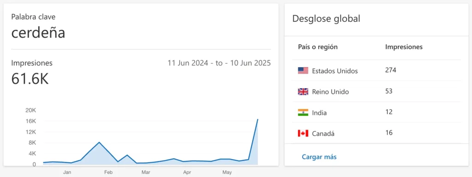Select the Canada flag icon

click(x=303, y=133)
